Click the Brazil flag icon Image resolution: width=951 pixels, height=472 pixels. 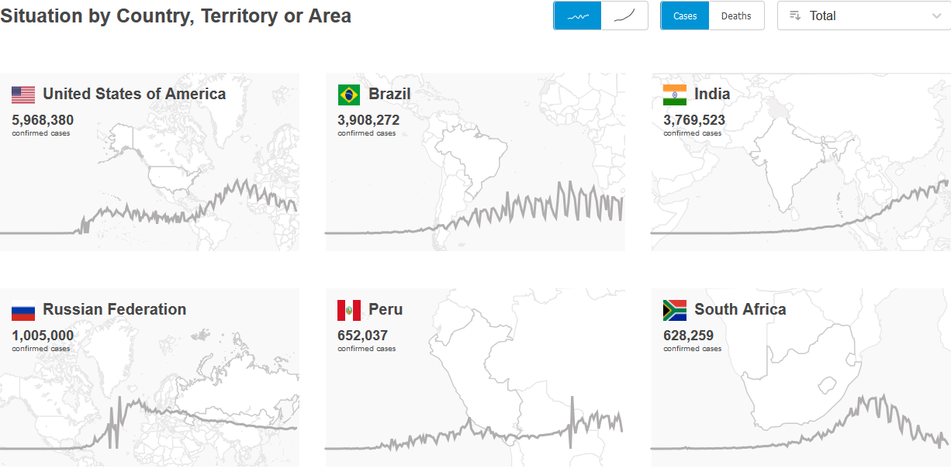(x=348, y=95)
